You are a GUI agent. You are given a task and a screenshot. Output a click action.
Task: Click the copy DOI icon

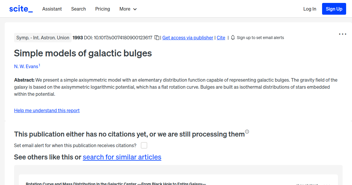point(157,38)
